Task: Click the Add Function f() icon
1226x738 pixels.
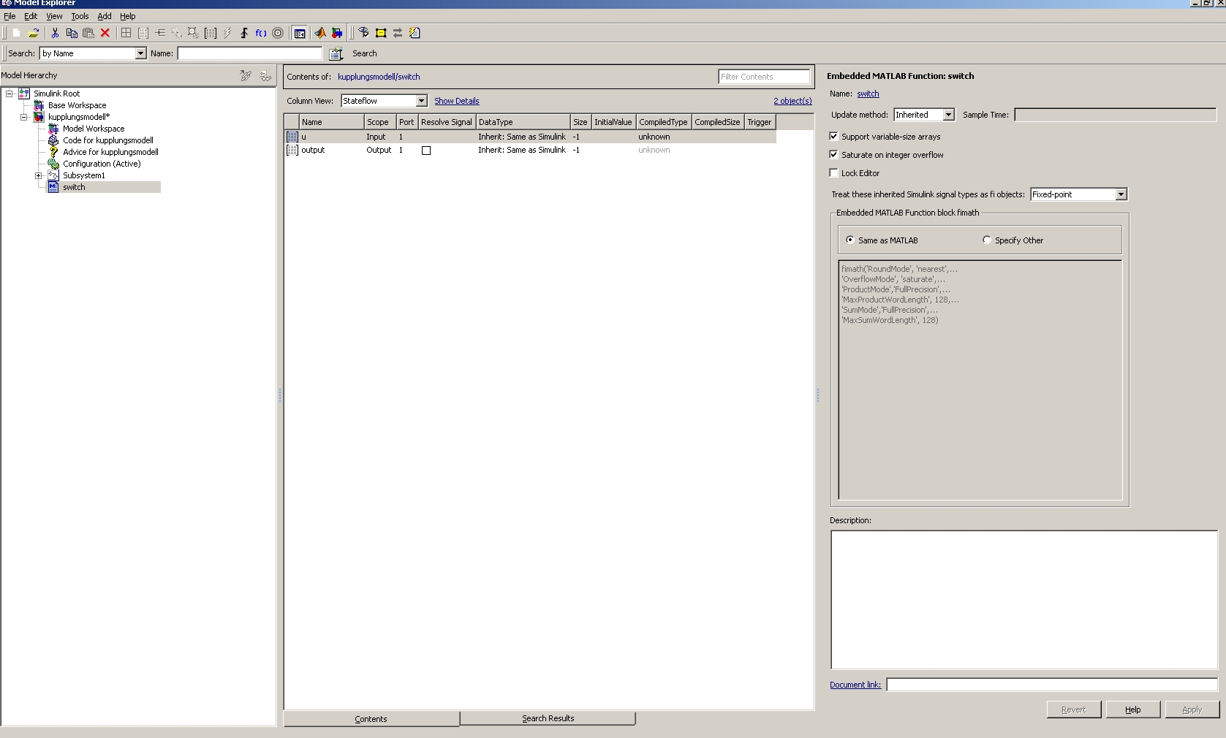Action: [x=260, y=33]
